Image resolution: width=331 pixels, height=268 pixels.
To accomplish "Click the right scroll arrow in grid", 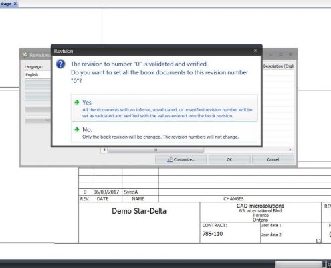I will 290,149.
